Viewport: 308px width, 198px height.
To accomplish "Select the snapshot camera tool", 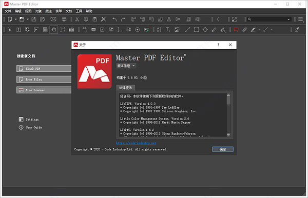I will coord(71,30).
